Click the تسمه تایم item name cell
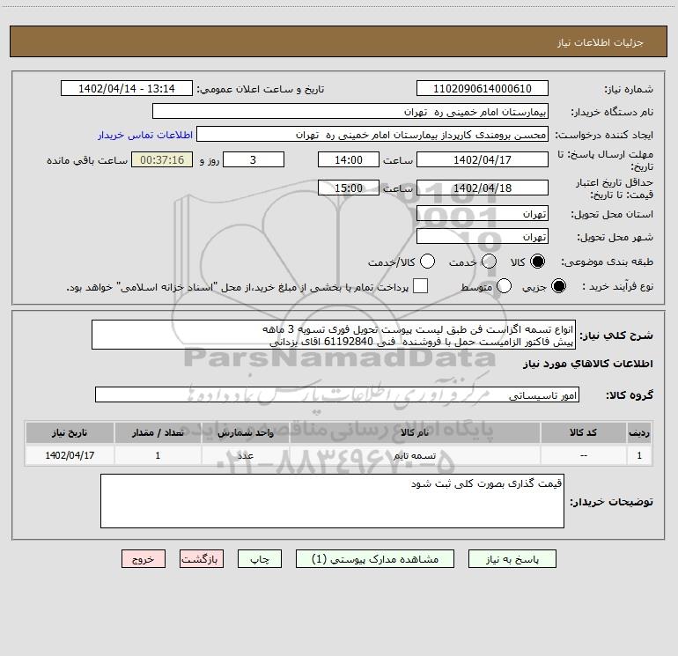 415,455
